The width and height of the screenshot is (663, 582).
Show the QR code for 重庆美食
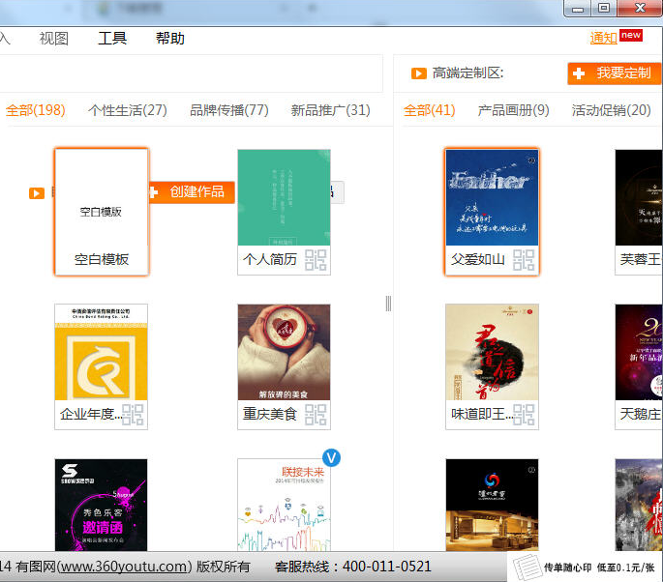point(316,415)
